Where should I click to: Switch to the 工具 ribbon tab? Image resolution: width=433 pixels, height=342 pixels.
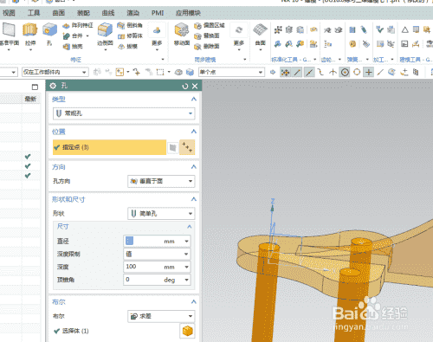pyautogui.click(x=34, y=13)
